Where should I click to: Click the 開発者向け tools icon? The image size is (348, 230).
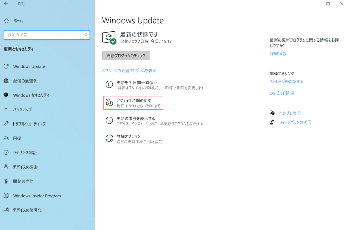tap(6, 181)
